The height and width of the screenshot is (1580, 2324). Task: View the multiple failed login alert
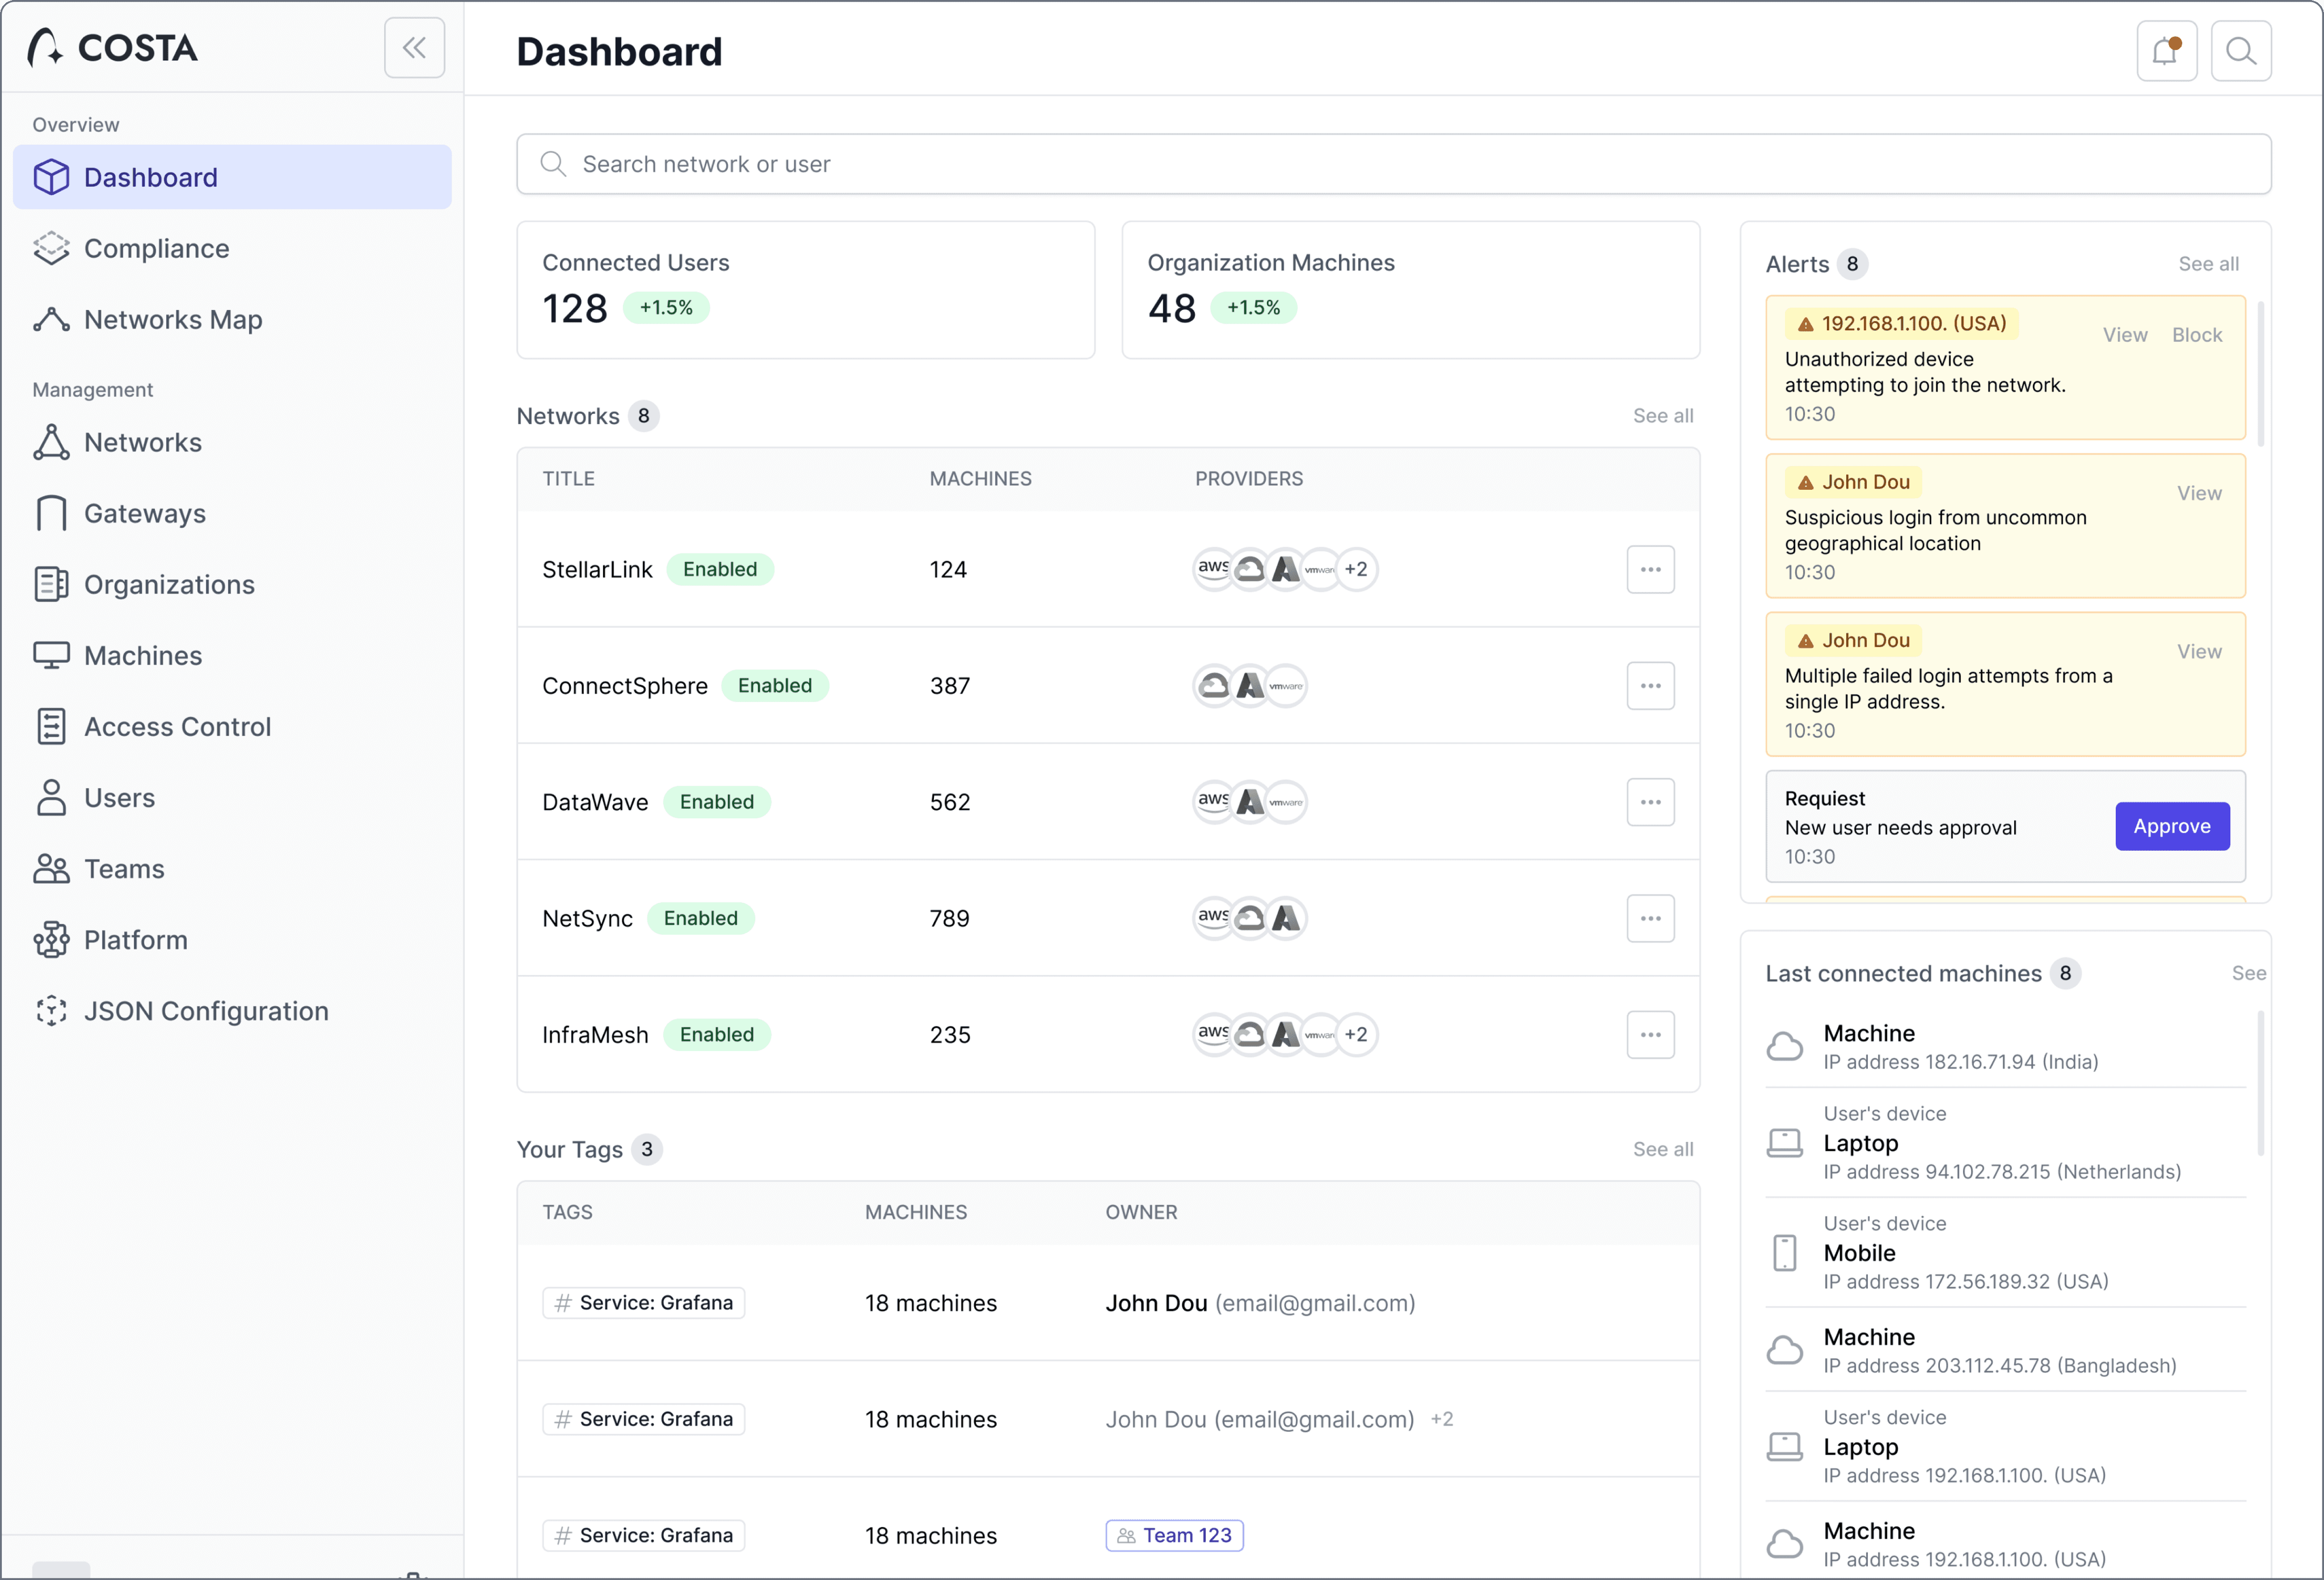pyautogui.click(x=2199, y=651)
